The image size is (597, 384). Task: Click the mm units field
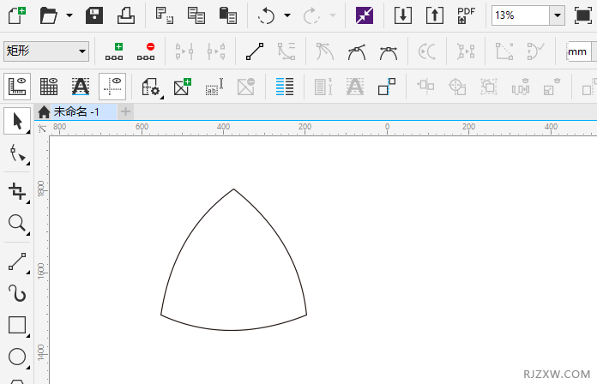tap(578, 51)
